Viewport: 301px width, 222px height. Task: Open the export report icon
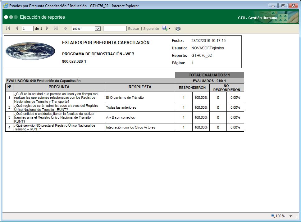pyautogui.click(x=164, y=28)
